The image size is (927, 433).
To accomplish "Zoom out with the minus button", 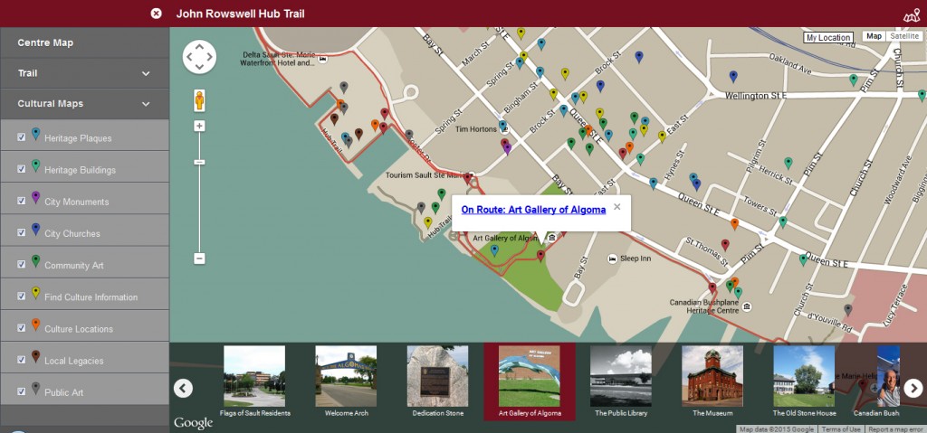I will click(x=199, y=259).
